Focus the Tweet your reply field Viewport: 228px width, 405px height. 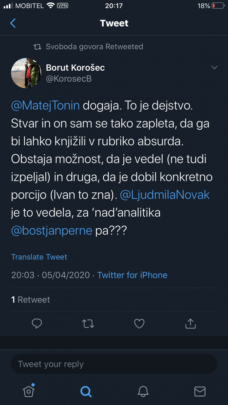pos(114,364)
